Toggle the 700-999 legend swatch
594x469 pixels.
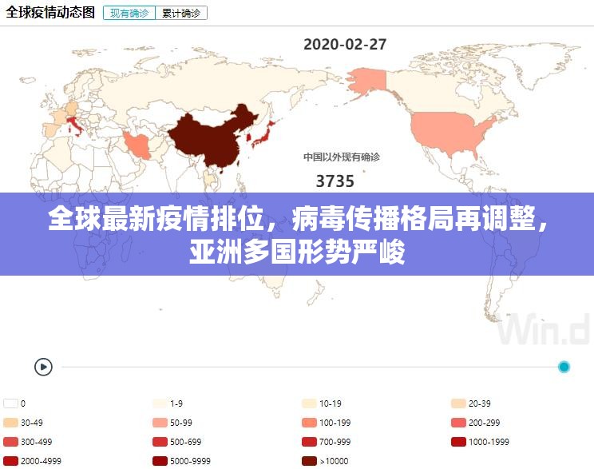click(309, 442)
